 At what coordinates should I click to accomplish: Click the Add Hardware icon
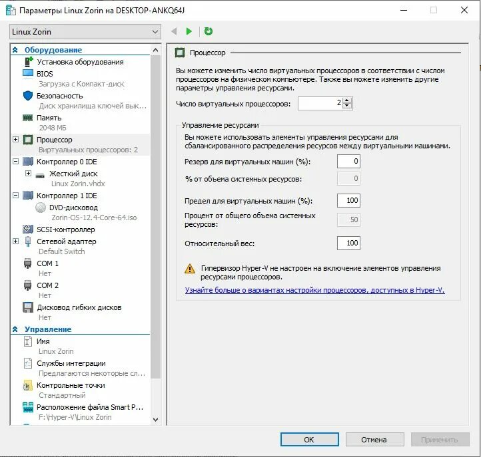(28, 62)
